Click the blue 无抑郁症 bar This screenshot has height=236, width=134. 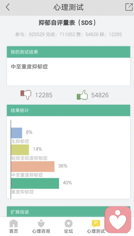(x=16, y=133)
